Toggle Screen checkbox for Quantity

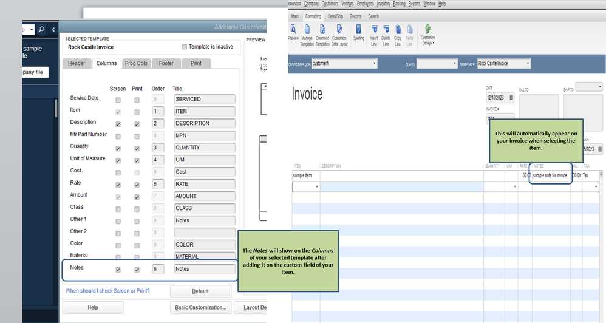(x=118, y=149)
